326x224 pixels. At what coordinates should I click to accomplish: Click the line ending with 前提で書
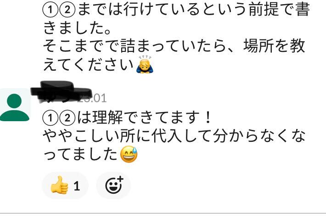pyautogui.click(x=176, y=10)
